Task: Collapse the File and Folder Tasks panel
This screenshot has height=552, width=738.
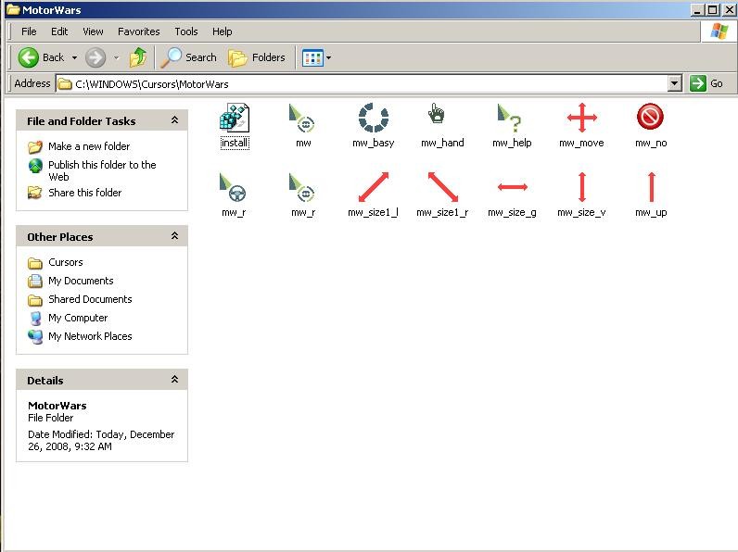Action: pyautogui.click(x=174, y=120)
